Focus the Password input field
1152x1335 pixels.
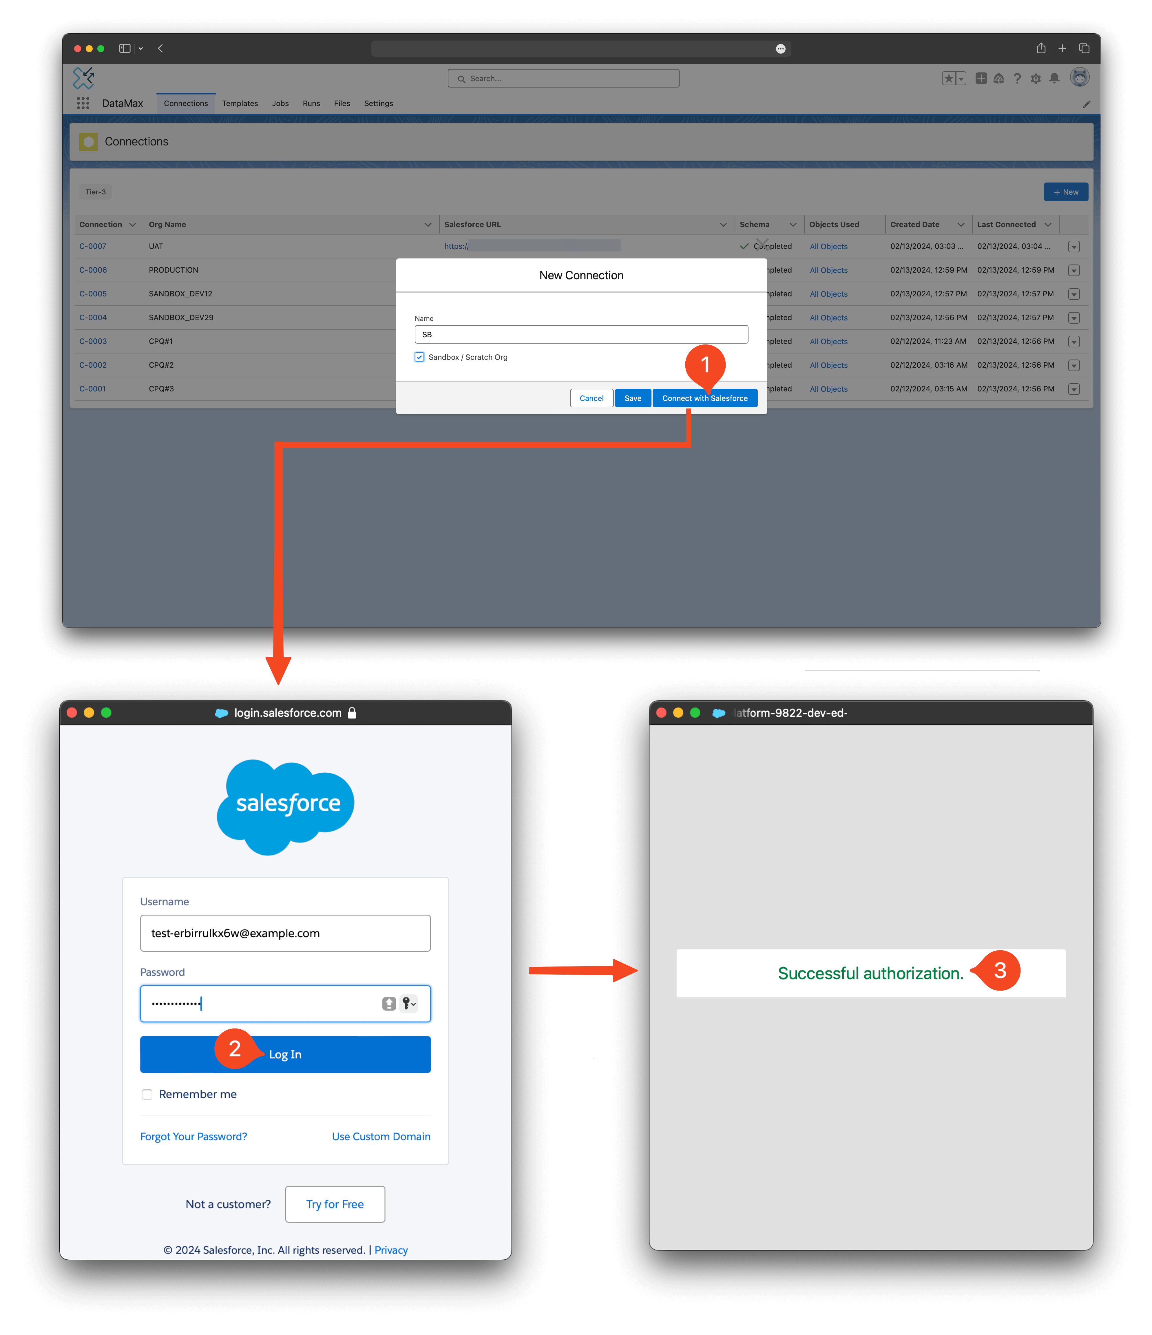click(285, 1003)
